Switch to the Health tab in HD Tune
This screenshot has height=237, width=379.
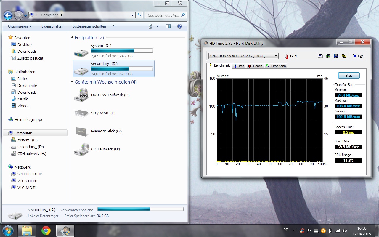coord(255,66)
